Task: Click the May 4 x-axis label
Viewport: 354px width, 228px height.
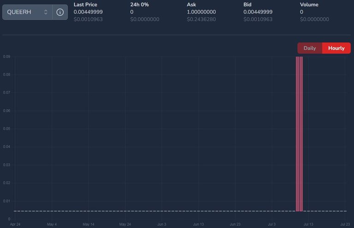Action: 52,224
